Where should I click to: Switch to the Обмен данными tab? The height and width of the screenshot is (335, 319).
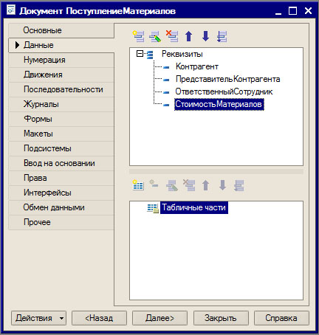point(61,207)
